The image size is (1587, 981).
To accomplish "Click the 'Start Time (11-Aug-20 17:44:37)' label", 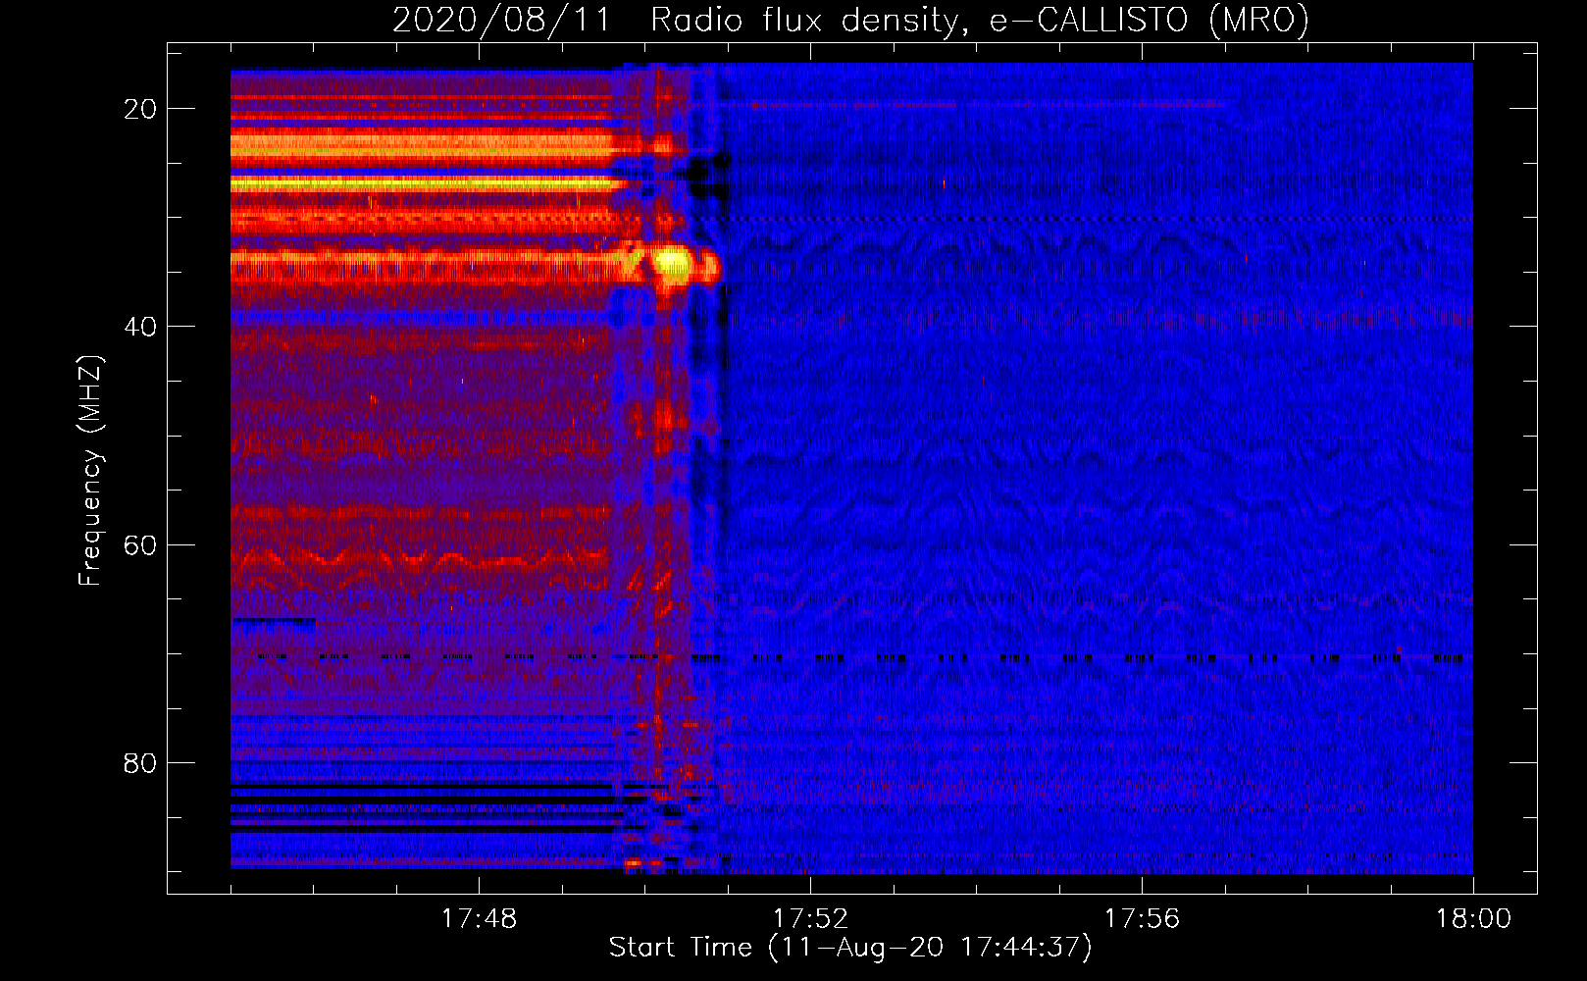I will pos(850,948).
